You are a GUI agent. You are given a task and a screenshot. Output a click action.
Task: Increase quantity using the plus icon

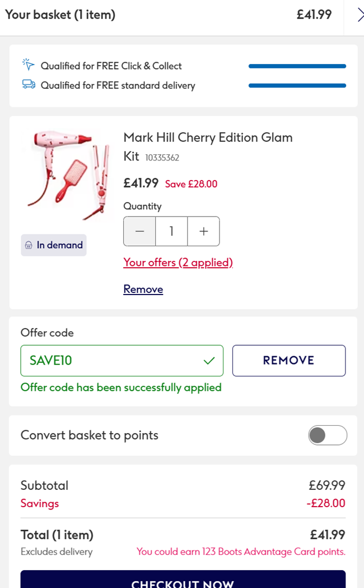(x=203, y=231)
